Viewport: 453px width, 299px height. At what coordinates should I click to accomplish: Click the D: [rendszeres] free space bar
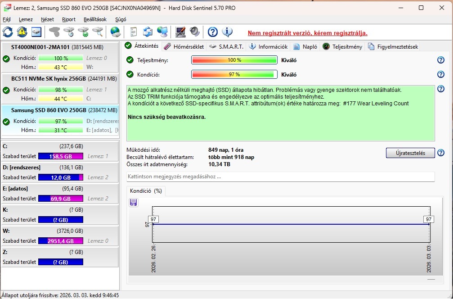[x=61, y=177]
